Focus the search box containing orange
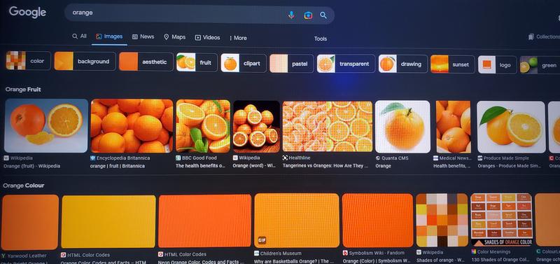This screenshot has width=560, height=264. pyautogui.click(x=199, y=14)
